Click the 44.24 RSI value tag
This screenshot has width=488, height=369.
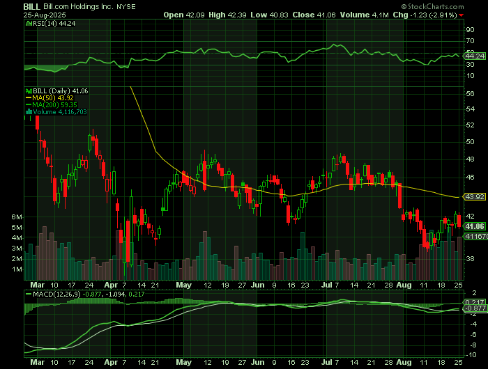(x=475, y=56)
